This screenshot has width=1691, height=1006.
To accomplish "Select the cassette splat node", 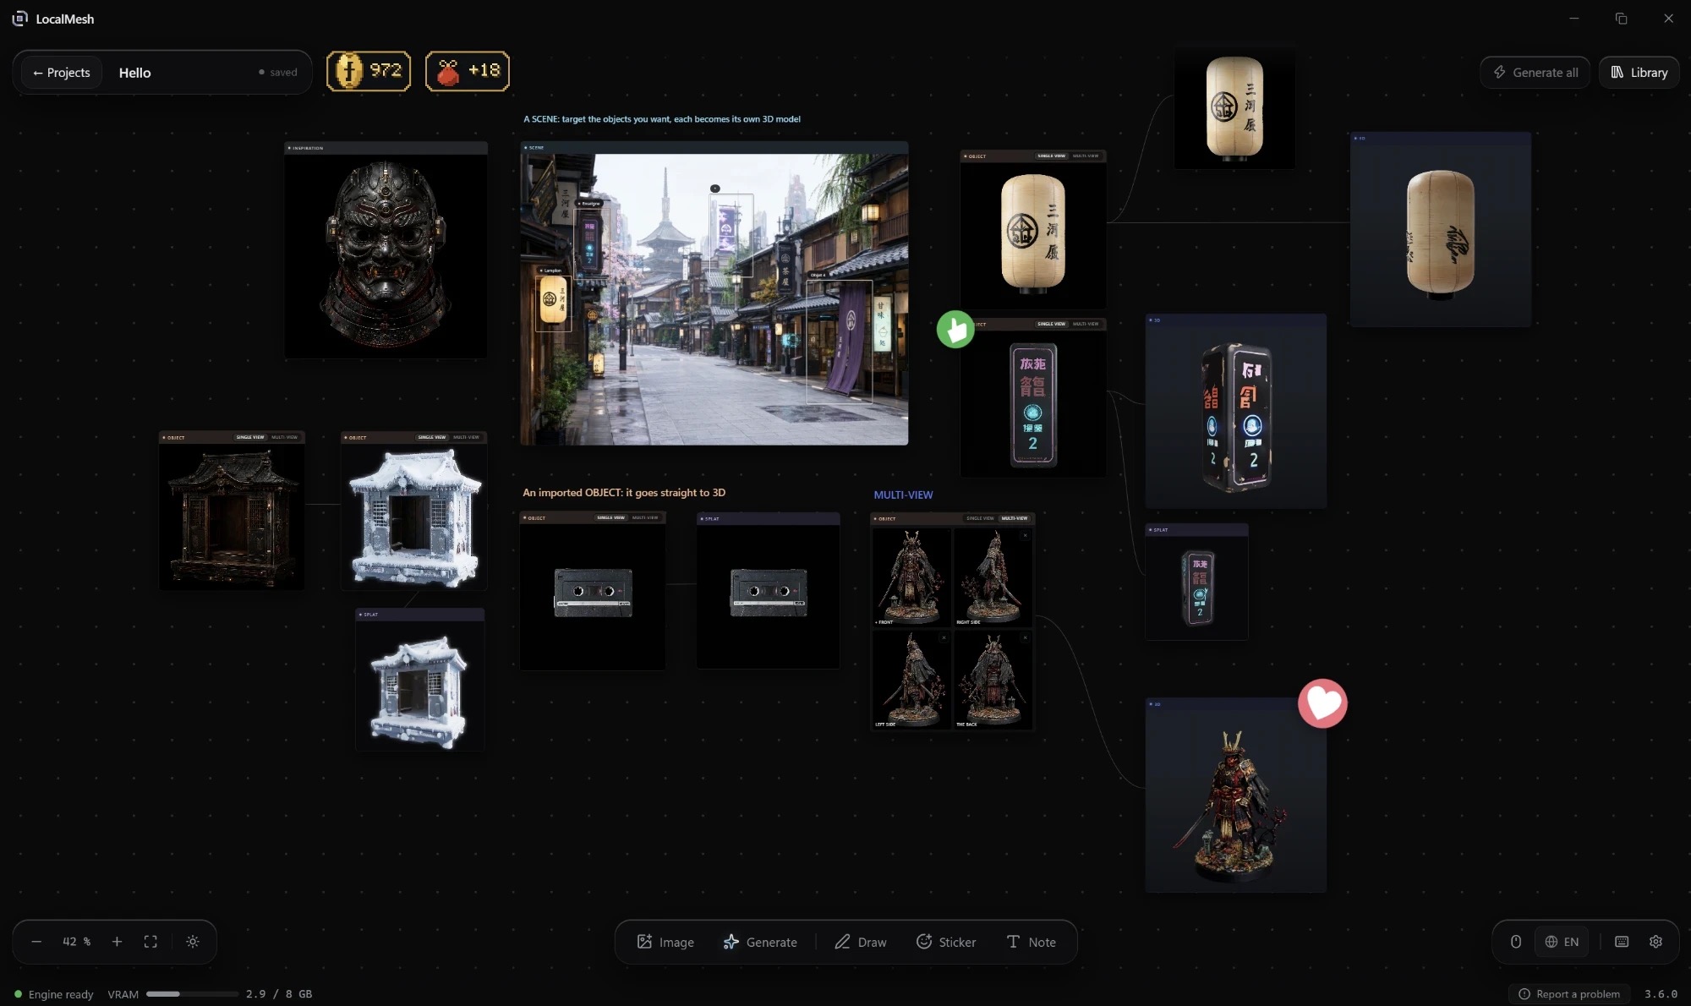I will [x=768, y=590].
